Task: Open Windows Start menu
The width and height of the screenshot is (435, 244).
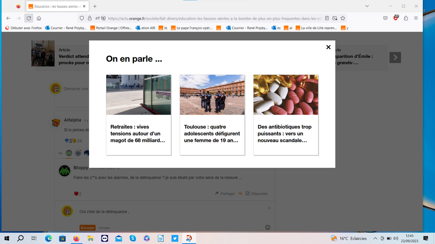Action: pyautogui.click(x=7, y=238)
